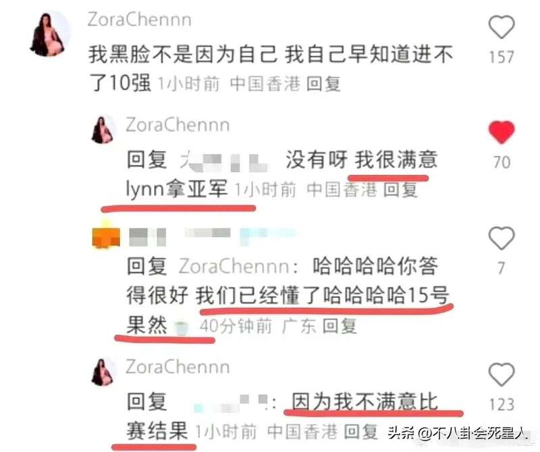Click the mentioned ZoraChennn name in 哈哈哈哈 reply
540x452 pixels.
click(234, 266)
